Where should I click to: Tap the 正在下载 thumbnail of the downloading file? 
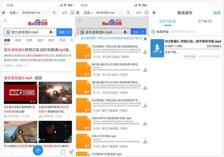(x=157, y=48)
